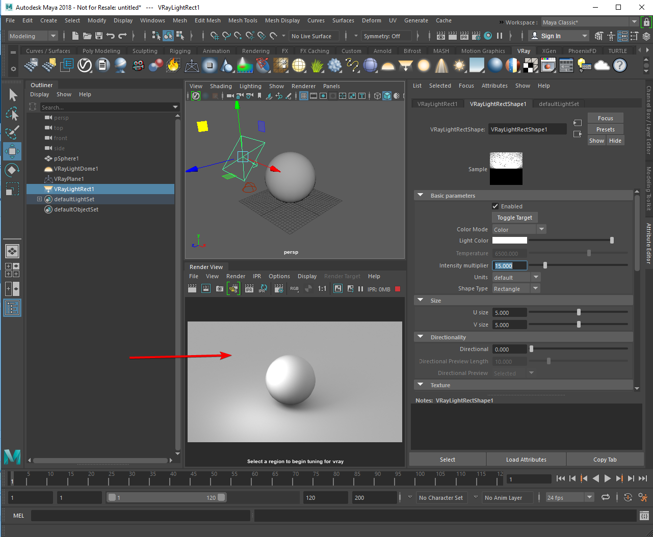Create V-Ray sphere light from shelf
This screenshot has width=653, height=537.
click(x=424, y=66)
